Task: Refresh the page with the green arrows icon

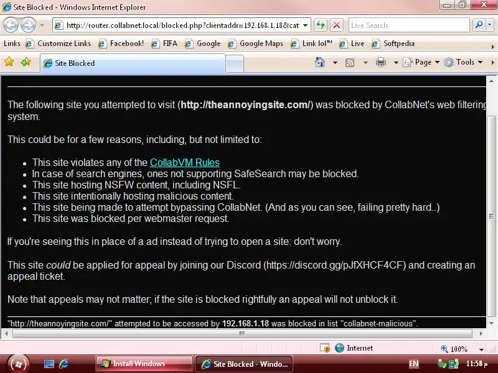Action: pyautogui.click(x=321, y=25)
